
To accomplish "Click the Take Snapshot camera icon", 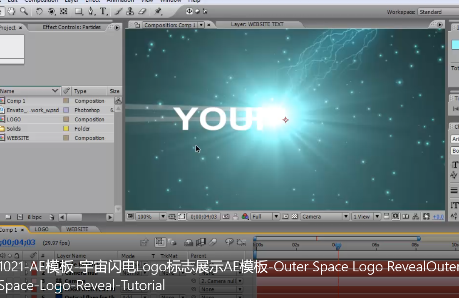I will pos(226,216).
